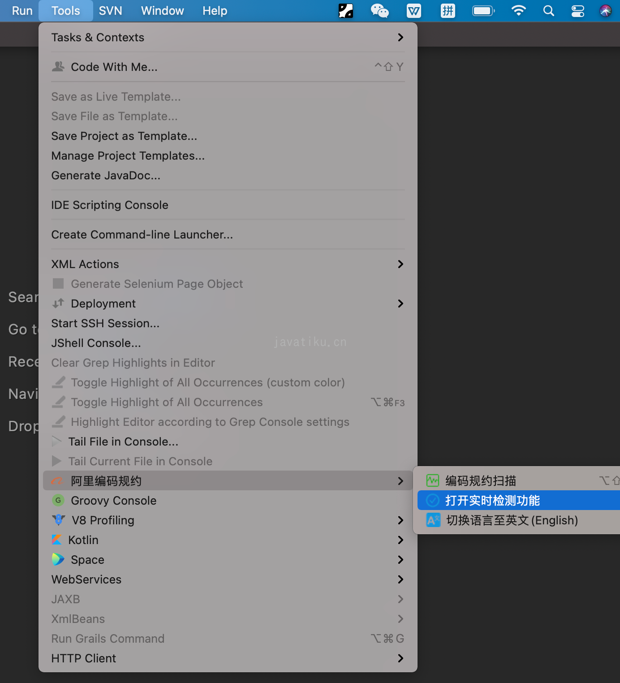Image resolution: width=620 pixels, height=683 pixels.
Task: Click the Deployment arrows icon
Action: (x=58, y=303)
